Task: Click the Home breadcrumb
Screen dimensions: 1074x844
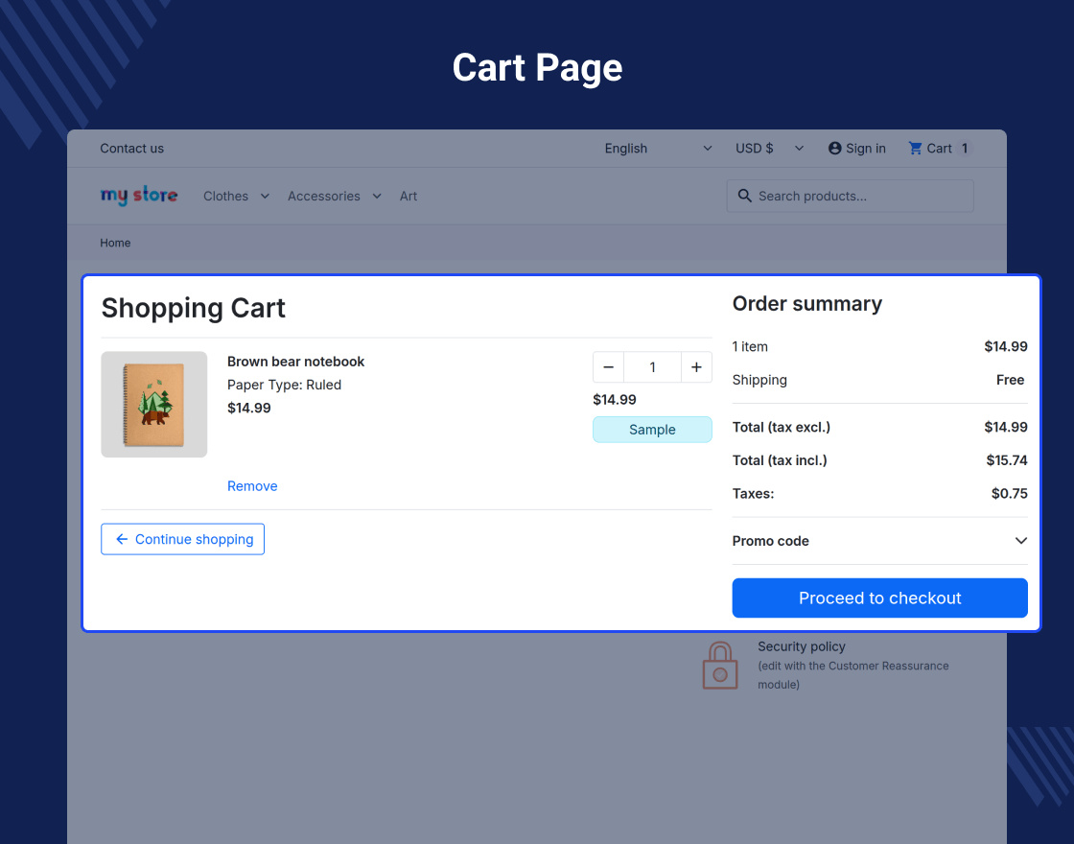Action: point(115,243)
